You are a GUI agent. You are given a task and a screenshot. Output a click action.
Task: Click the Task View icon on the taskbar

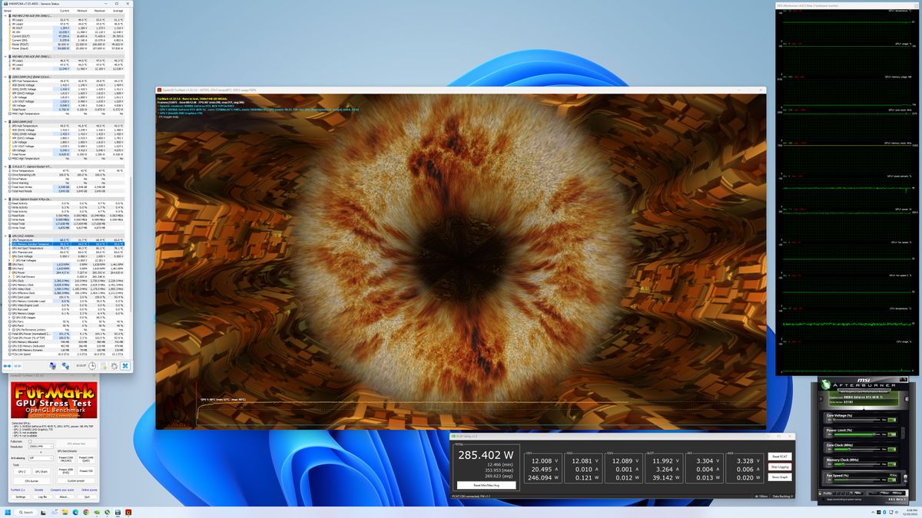tap(43, 510)
